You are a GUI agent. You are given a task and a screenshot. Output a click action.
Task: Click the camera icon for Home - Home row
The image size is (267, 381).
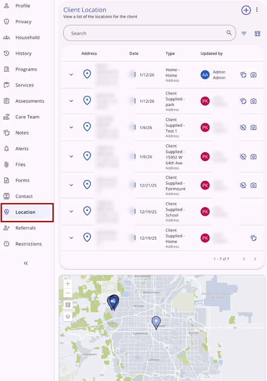(253, 75)
